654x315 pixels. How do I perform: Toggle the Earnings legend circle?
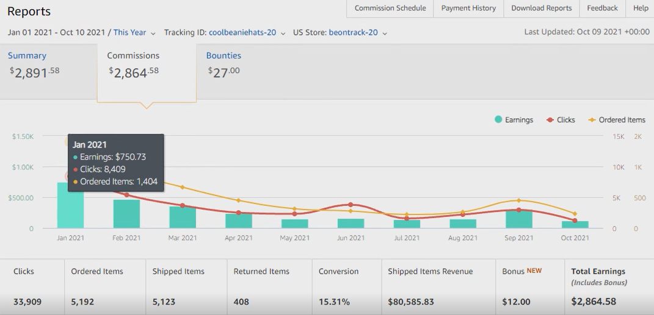[498, 119]
